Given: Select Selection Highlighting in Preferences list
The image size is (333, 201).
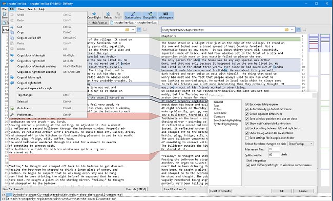Looking at the screenshot, I should [227, 120].
